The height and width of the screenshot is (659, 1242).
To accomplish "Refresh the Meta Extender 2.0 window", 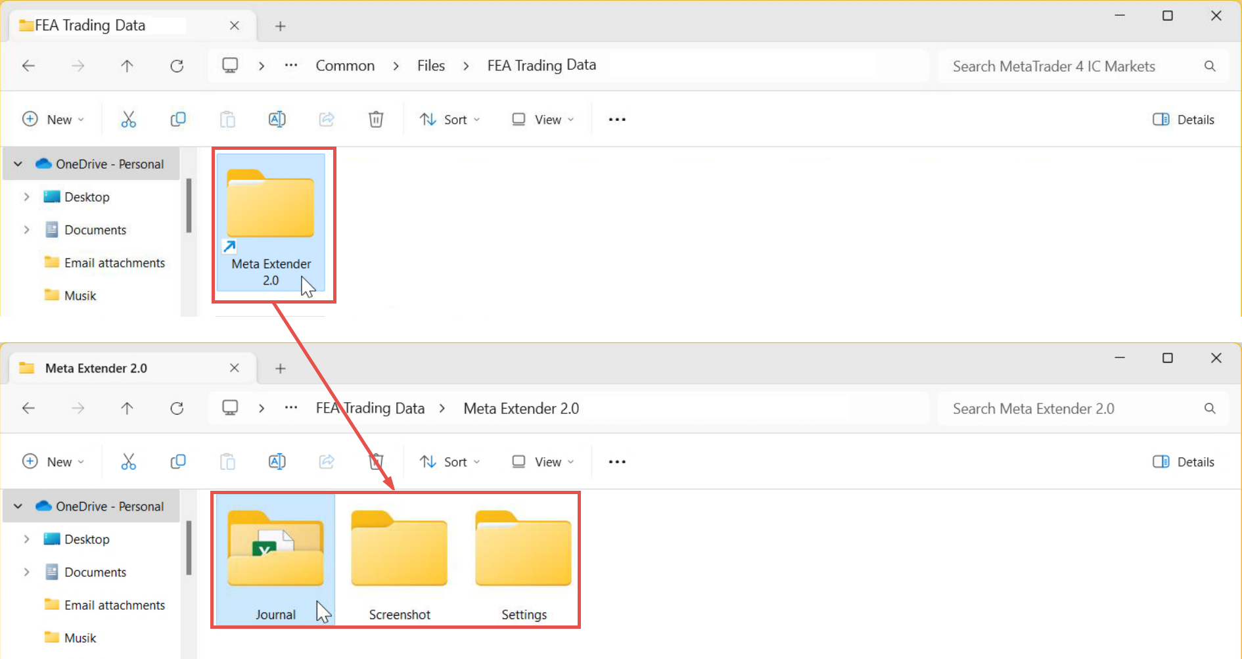I will pos(177,408).
